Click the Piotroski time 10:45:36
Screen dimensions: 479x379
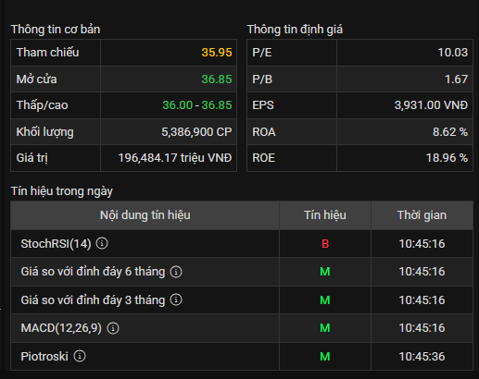422,357
